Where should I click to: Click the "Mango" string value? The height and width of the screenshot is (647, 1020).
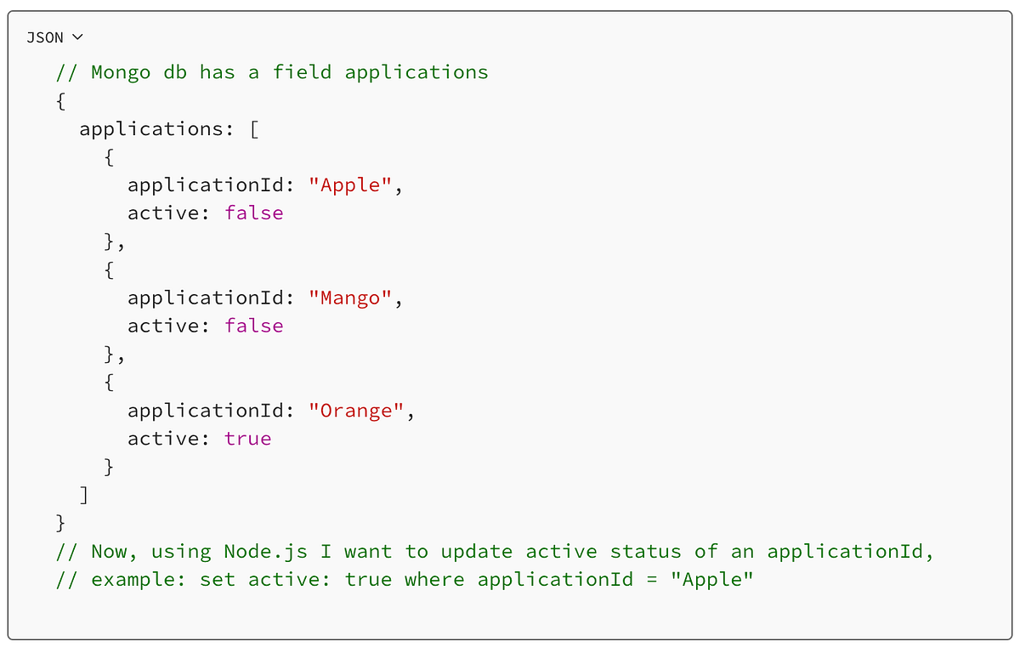350,298
